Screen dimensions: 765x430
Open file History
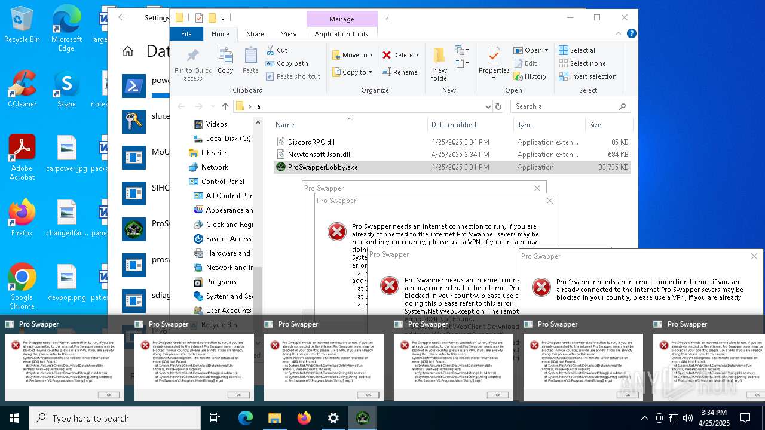[x=530, y=76]
